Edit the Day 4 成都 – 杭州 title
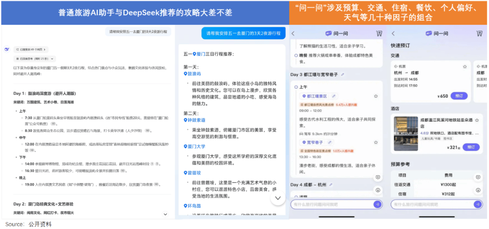This screenshot has height=229, width=489. 331,185
